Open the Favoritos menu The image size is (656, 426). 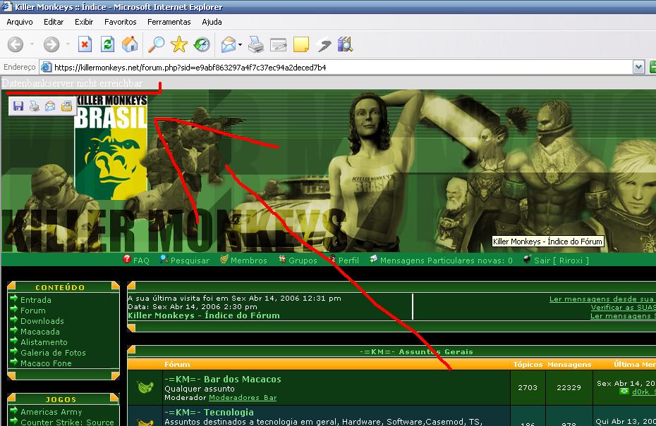[121, 22]
